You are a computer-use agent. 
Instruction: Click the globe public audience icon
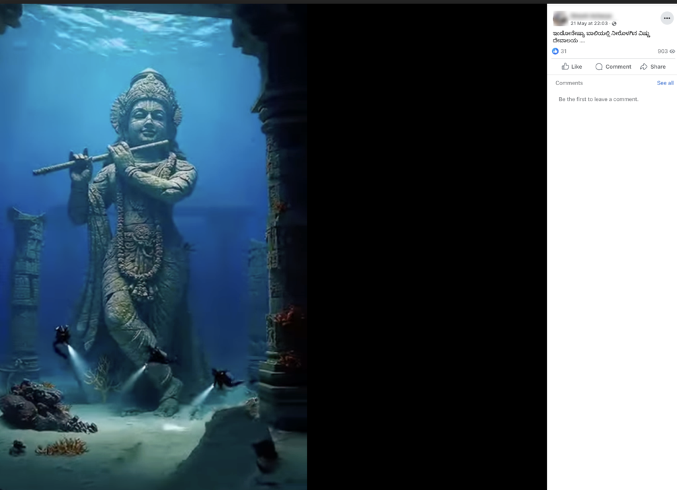[x=614, y=24]
